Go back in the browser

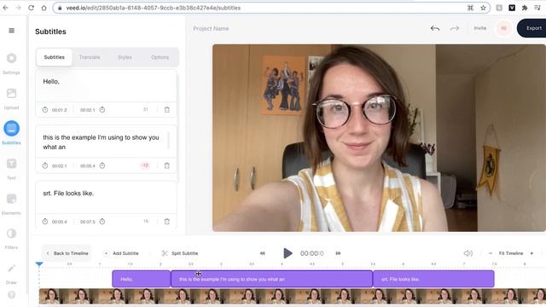pos(6,8)
